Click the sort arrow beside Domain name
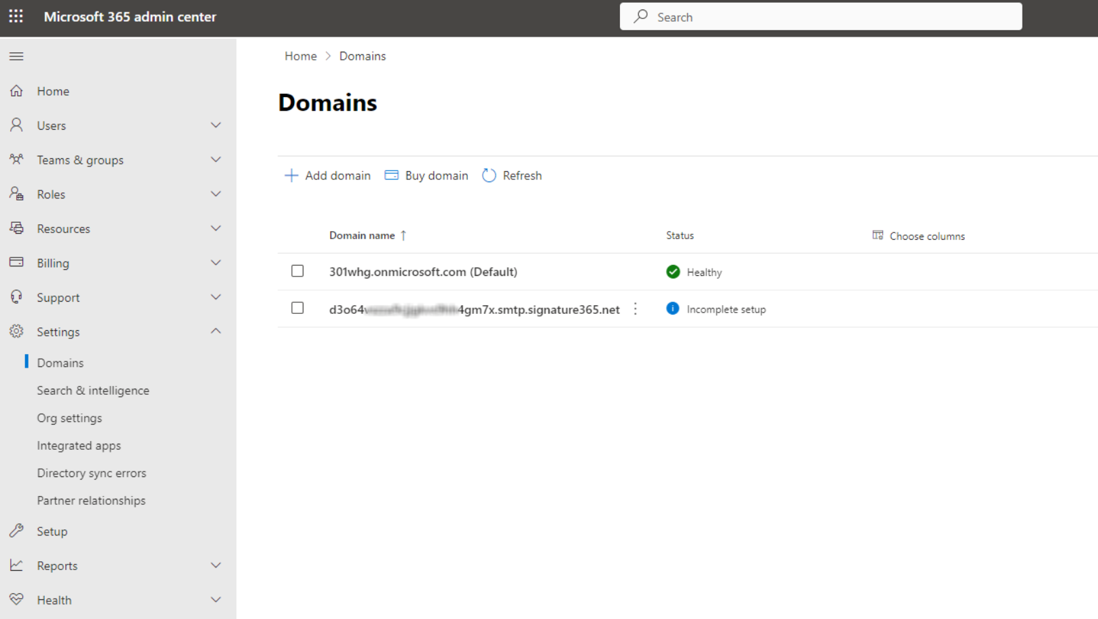 403,235
